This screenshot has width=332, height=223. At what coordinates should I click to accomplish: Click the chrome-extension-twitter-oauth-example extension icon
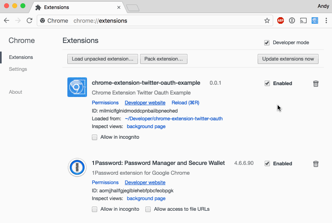tap(77, 87)
